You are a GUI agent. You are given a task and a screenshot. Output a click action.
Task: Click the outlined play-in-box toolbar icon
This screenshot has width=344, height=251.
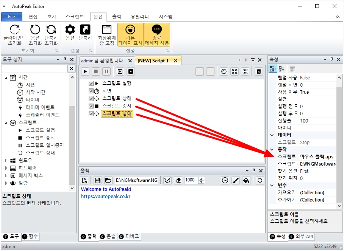pyautogui.click(x=120, y=71)
